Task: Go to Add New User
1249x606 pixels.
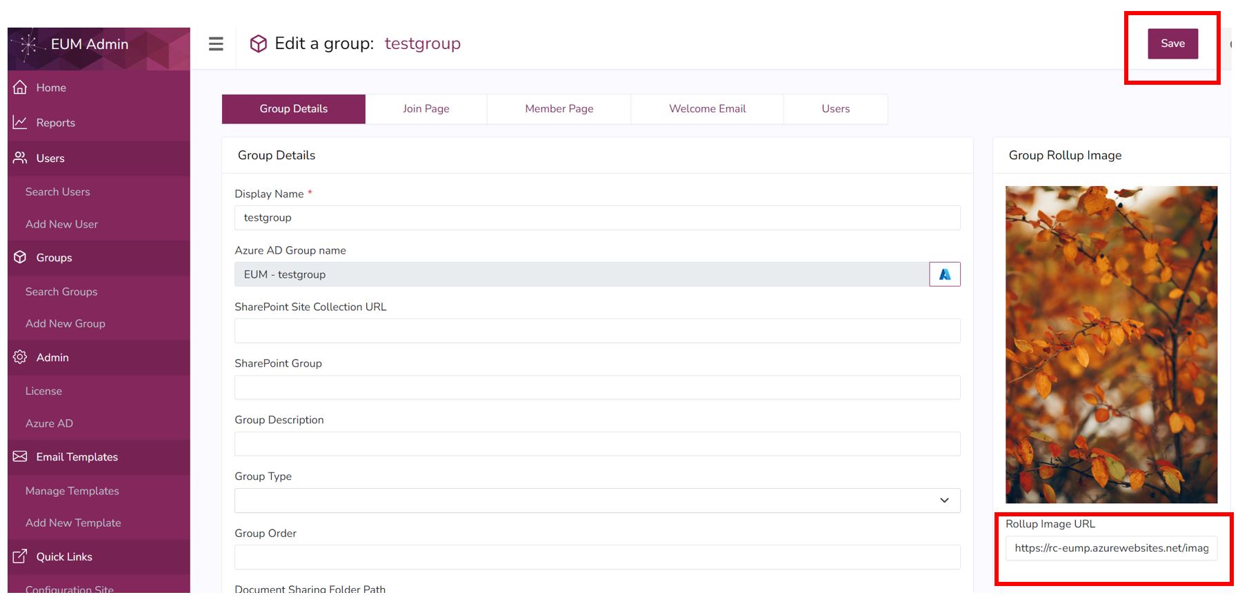Action: [x=61, y=224]
